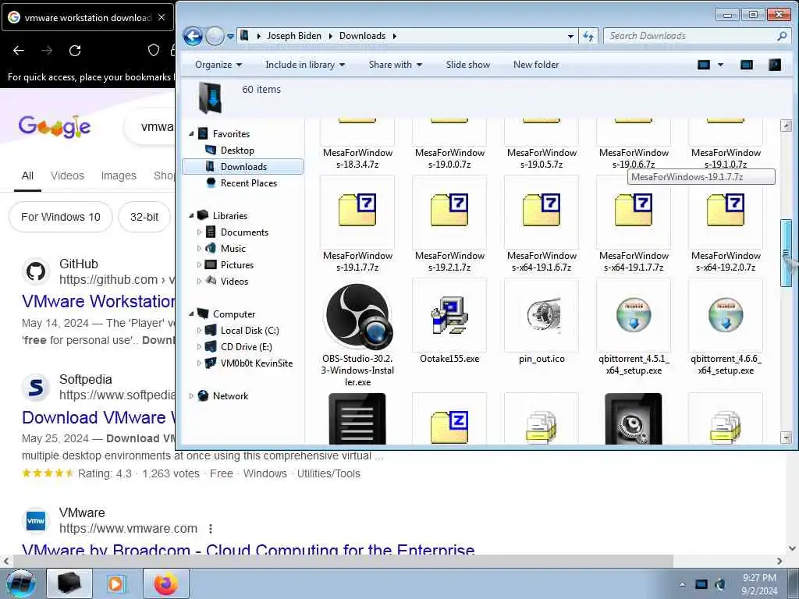This screenshot has height=599, width=799.
Task: Click the search magnifier in Search Downloads
Action: click(x=782, y=36)
